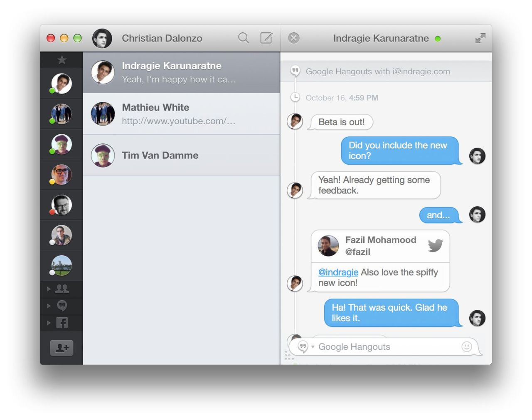Image resolution: width=532 pixels, height=420 pixels.
Task: Open the Mathieu White conversation
Action: click(182, 114)
